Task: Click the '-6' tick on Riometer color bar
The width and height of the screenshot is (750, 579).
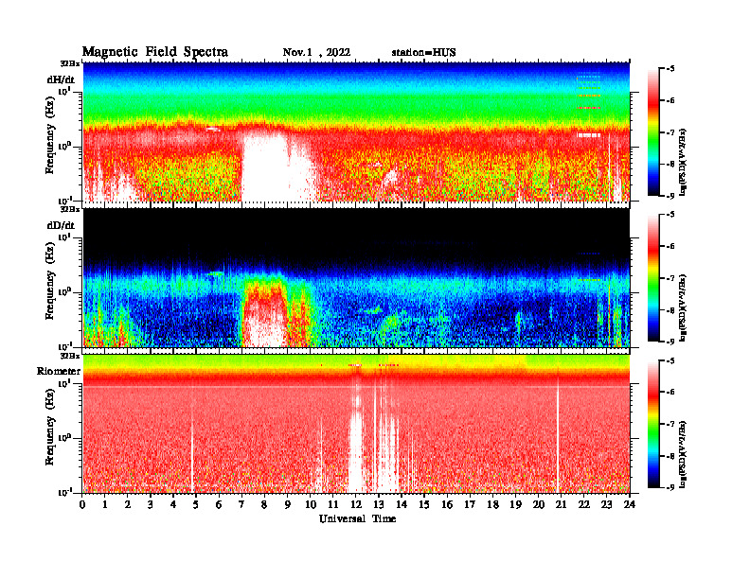Action: tap(670, 392)
